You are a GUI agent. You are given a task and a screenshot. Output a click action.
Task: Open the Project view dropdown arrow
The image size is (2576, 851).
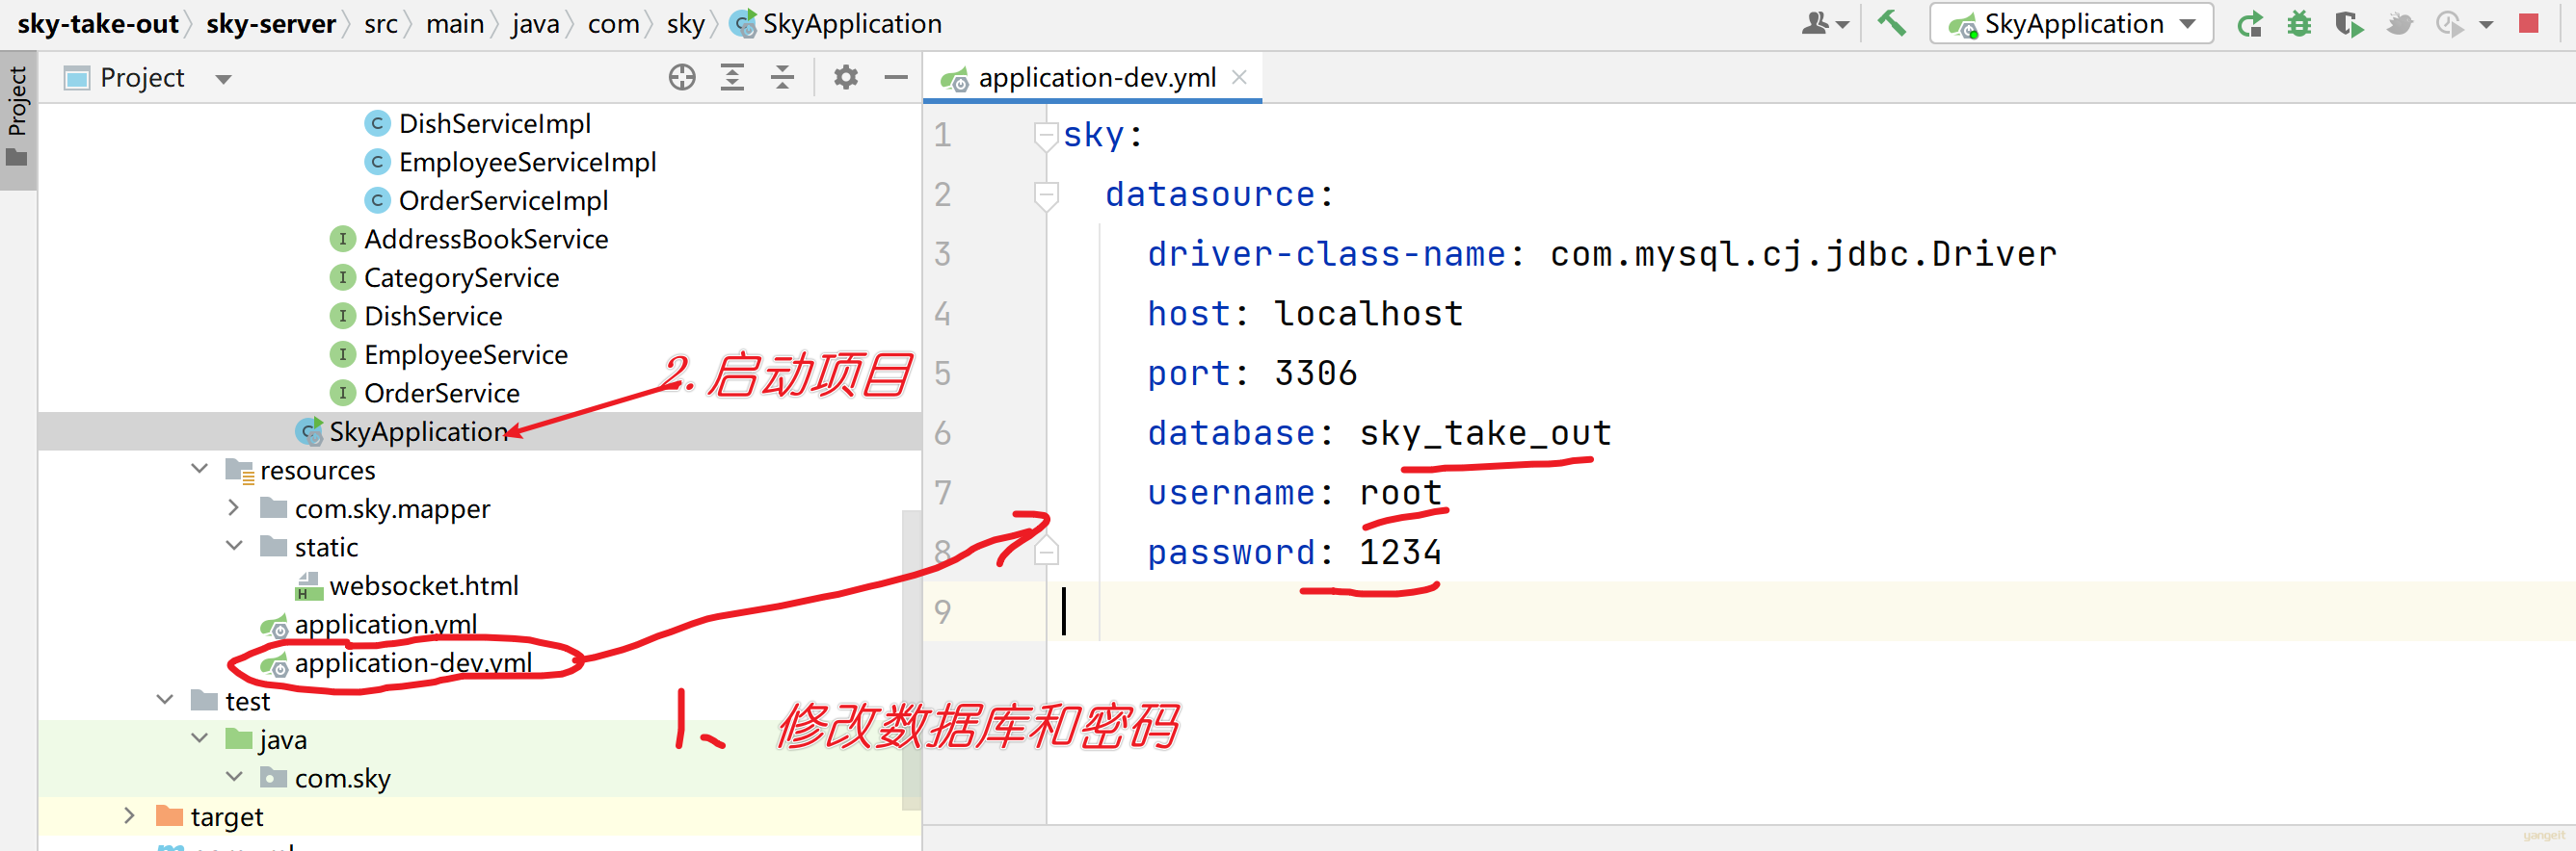point(223,79)
